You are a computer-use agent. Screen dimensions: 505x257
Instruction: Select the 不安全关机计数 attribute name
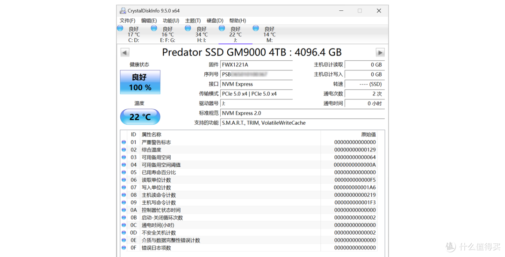click(159, 233)
